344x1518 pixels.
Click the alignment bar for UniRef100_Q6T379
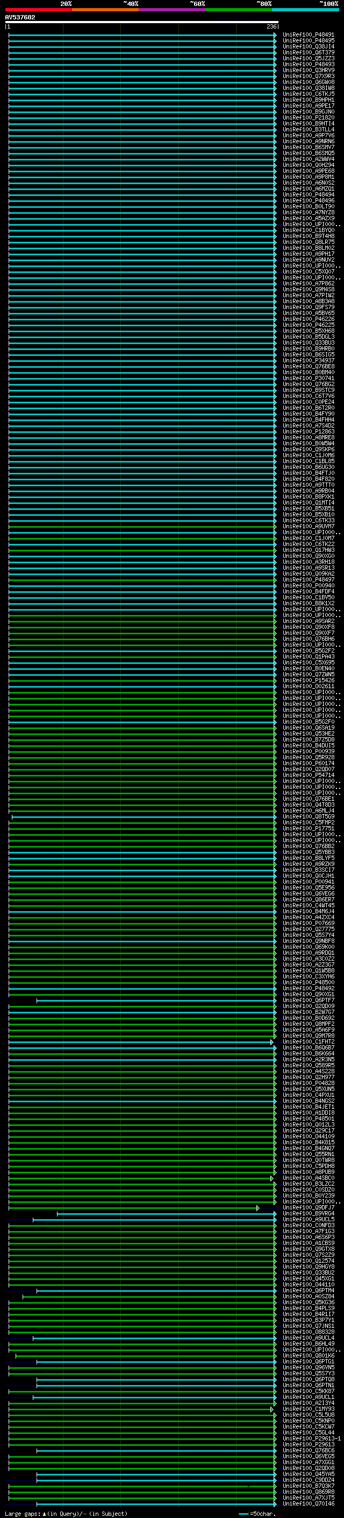click(141, 53)
